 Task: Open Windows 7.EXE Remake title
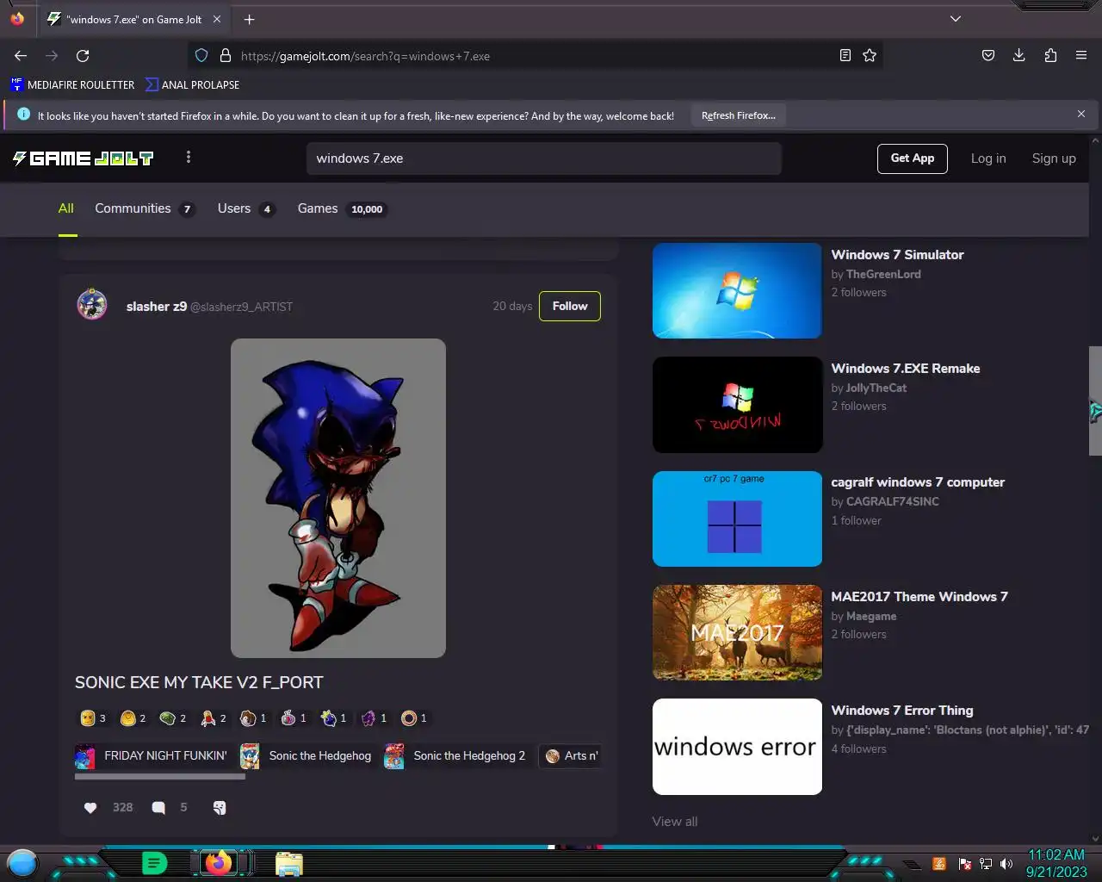tap(906, 369)
